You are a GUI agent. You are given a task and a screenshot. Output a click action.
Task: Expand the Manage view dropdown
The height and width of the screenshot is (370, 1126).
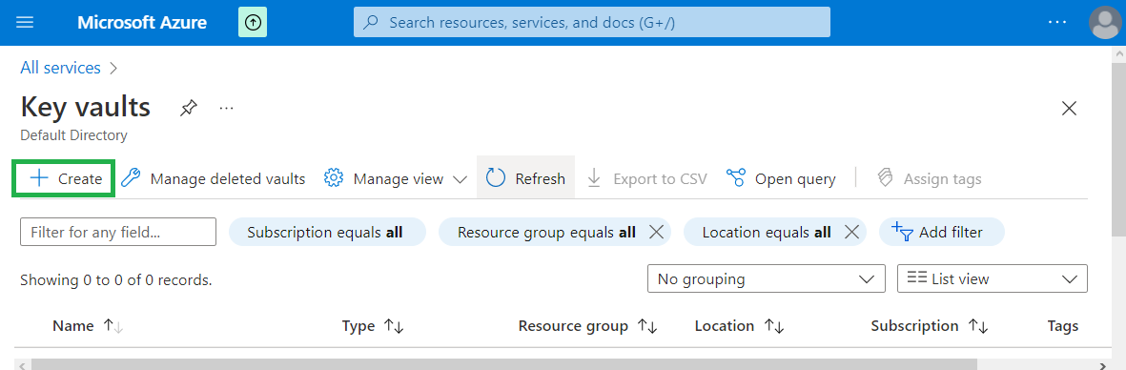coord(396,178)
